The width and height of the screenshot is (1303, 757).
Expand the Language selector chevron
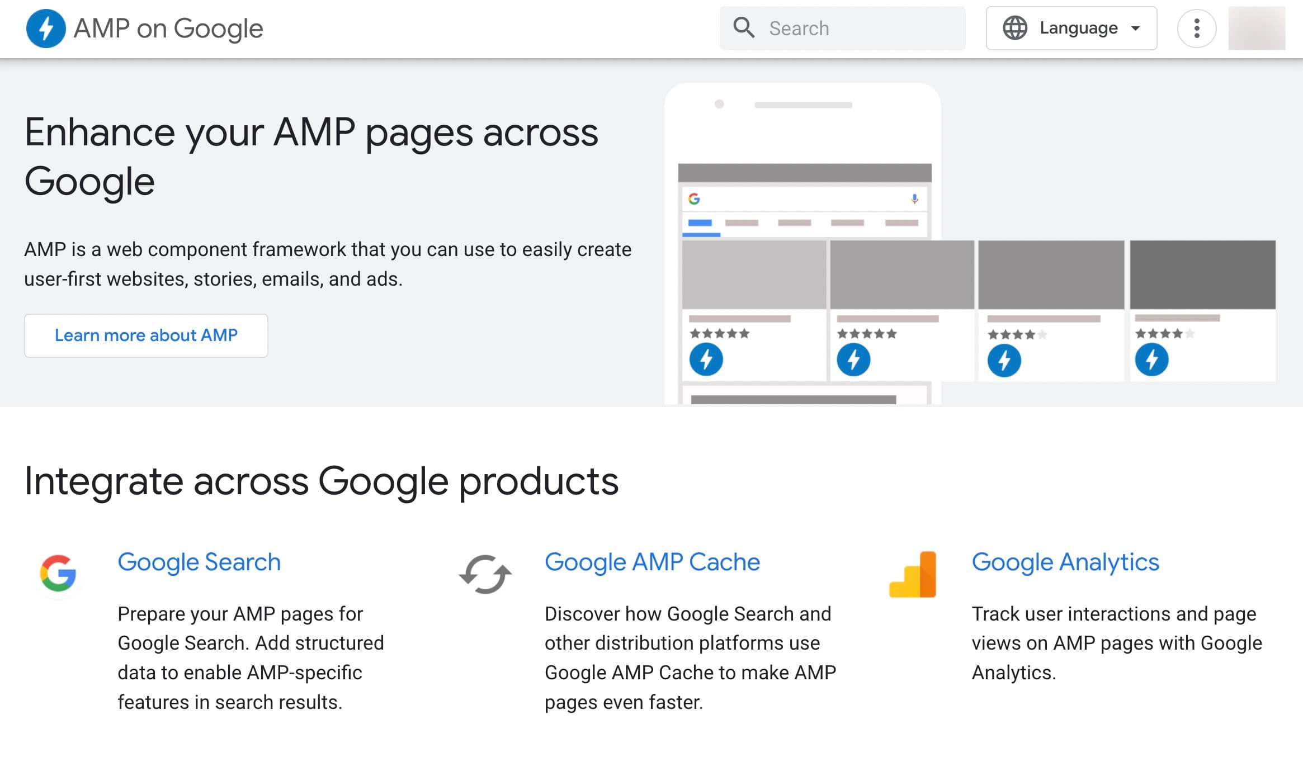pyautogui.click(x=1135, y=28)
